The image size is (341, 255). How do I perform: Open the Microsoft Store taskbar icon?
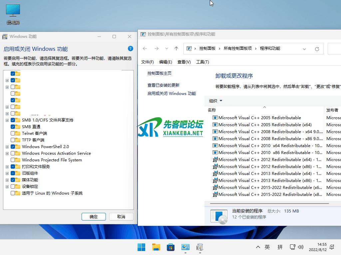pyautogui.click(x=170, y=247)
